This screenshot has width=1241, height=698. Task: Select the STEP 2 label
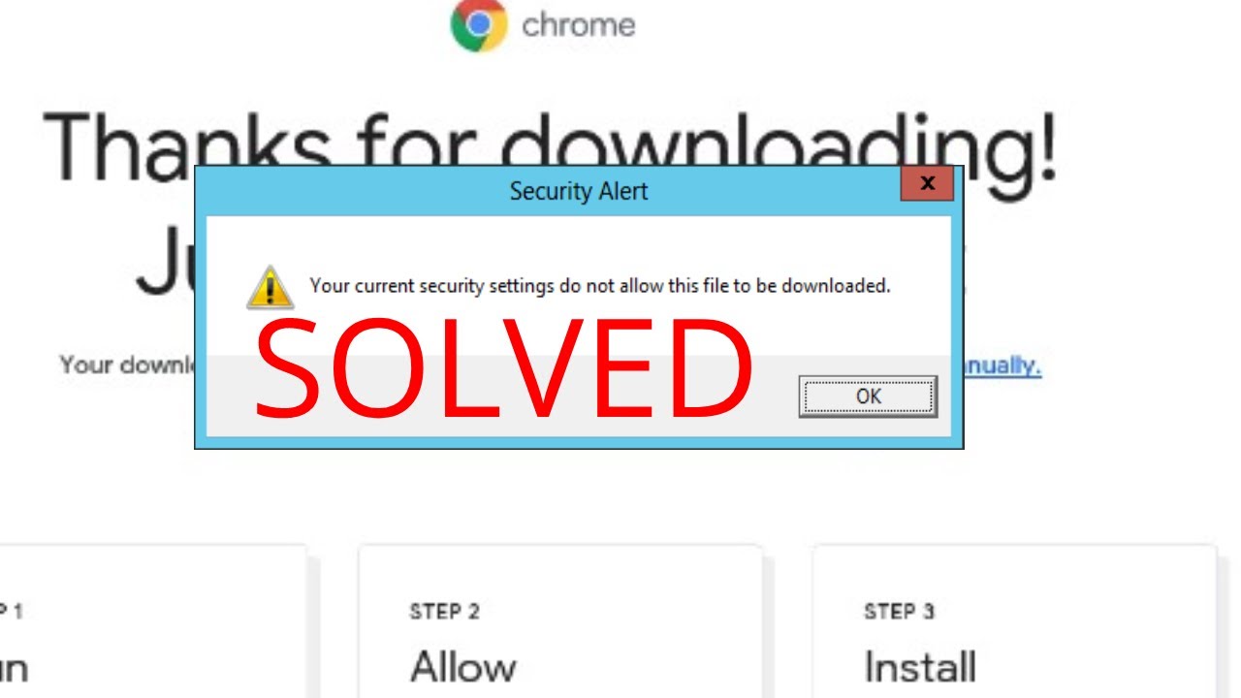coord(444,612)
